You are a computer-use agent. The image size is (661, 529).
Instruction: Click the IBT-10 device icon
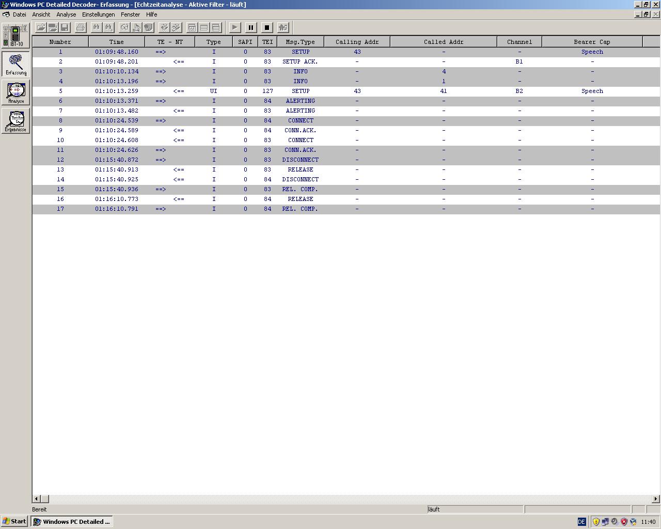pyautogui.click(x=15, y=36)
